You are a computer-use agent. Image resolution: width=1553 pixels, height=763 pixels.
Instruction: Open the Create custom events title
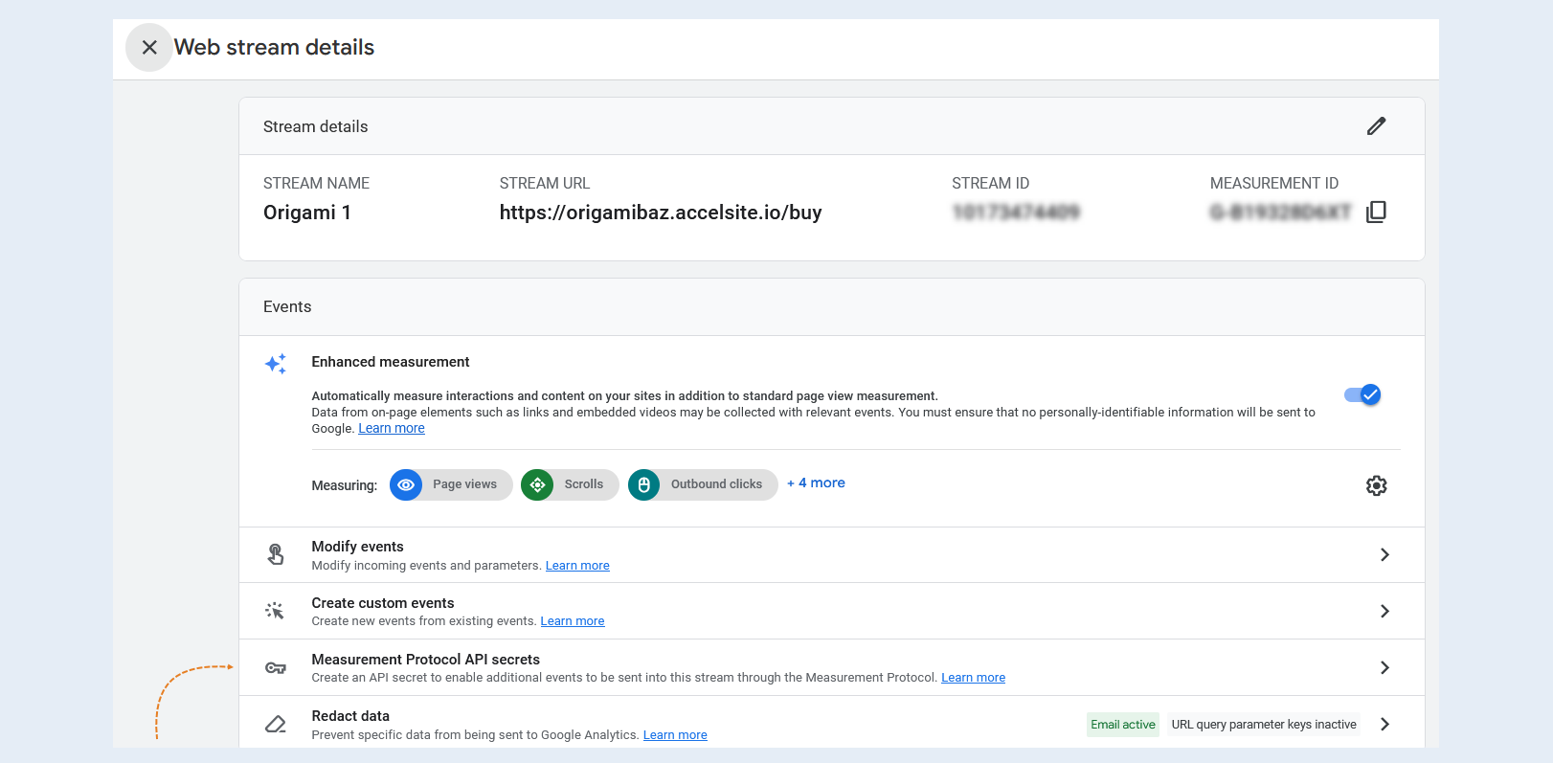coord(383,603)
